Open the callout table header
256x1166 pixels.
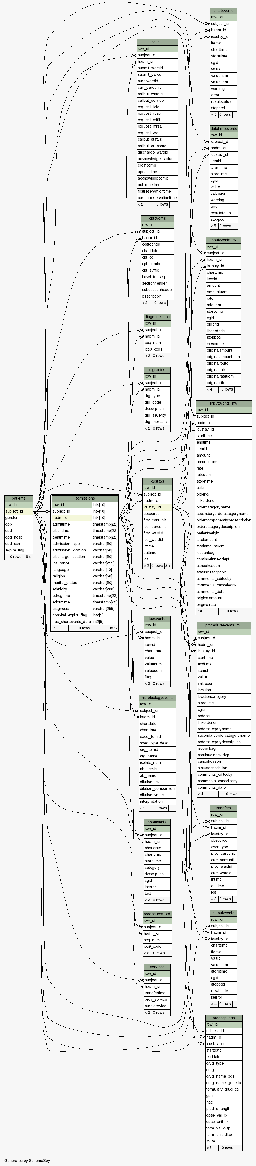pyautogui.click(x=157, y=42)
